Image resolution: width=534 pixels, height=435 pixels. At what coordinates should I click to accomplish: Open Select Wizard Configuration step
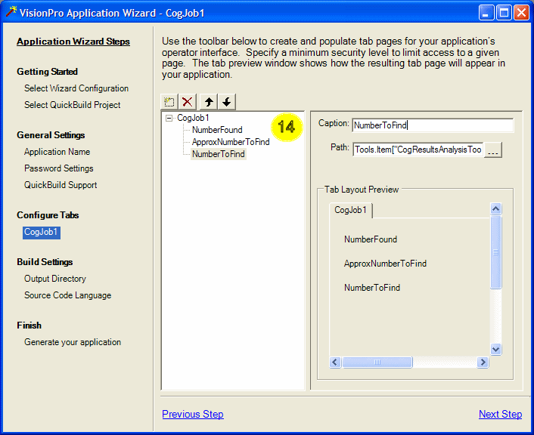pyautogui.click(x=76, y=88)
